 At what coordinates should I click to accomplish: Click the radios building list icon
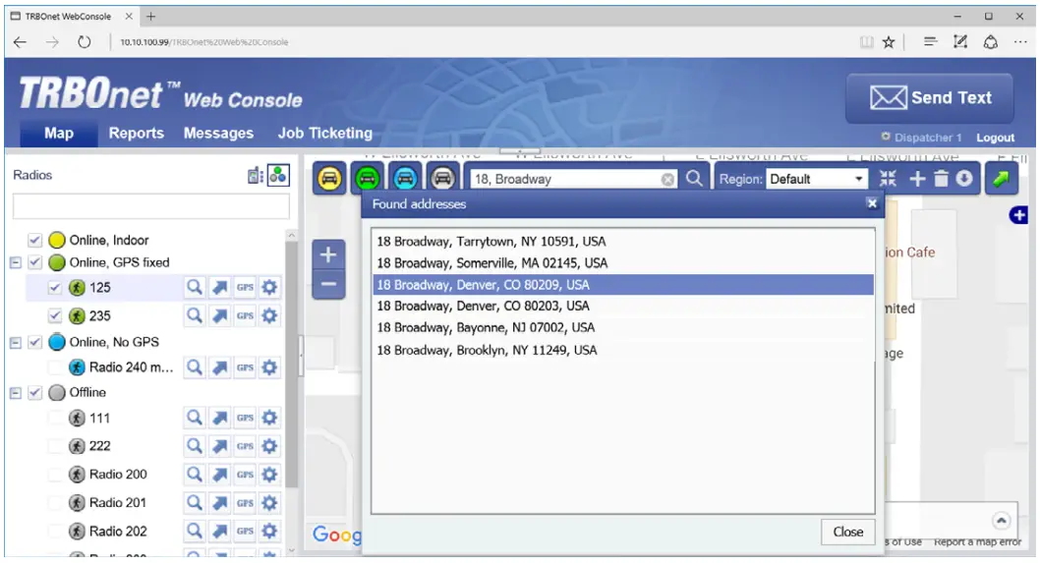(256, 176)
